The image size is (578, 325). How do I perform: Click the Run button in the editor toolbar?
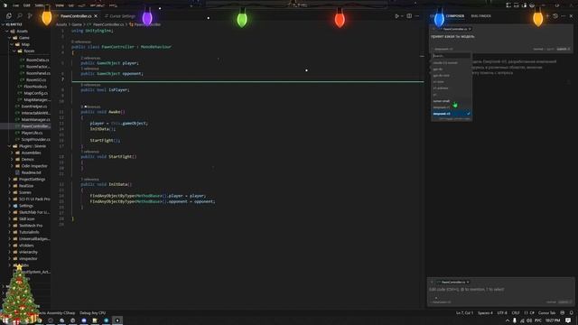tap(397, 16)
